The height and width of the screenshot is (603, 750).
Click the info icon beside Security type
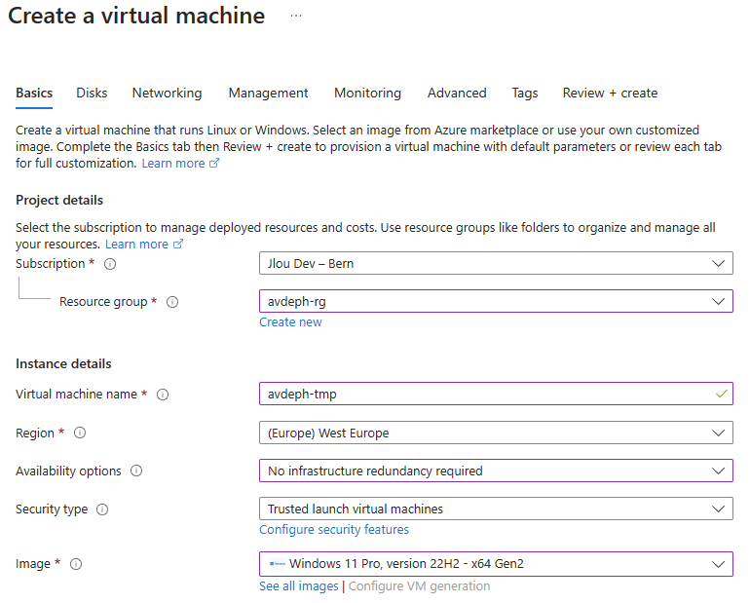pyautogui.click(x=102, y=509)
